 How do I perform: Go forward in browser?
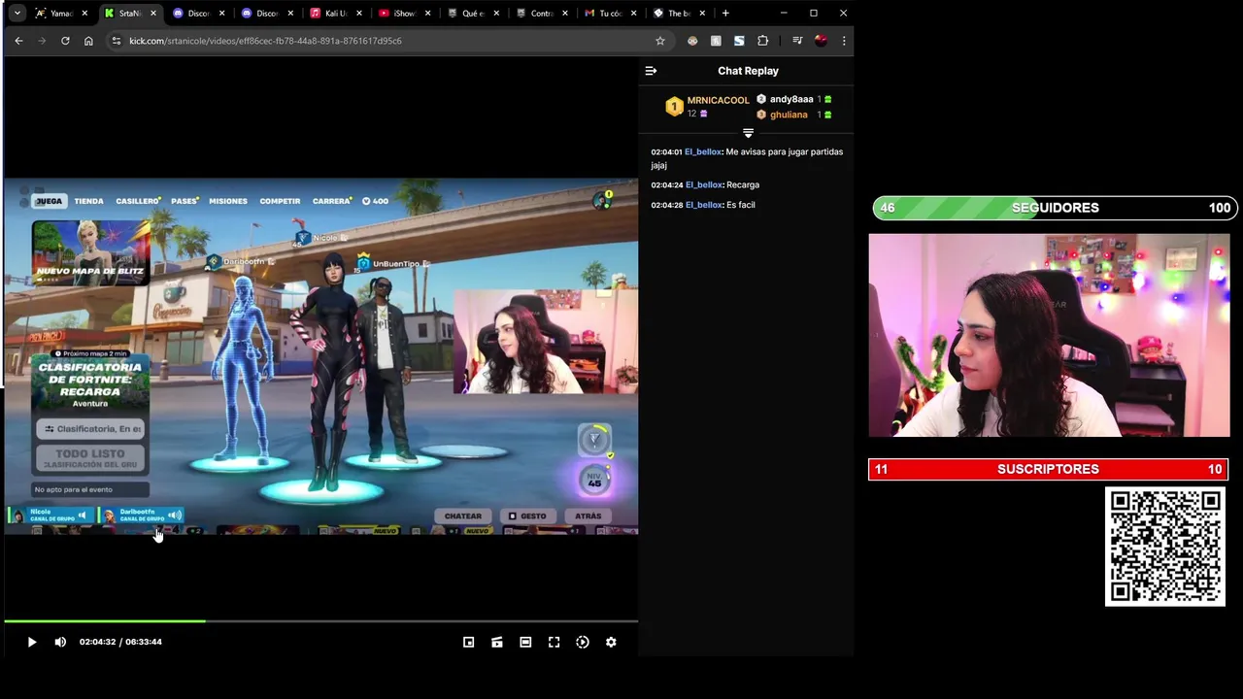(42, 41)
